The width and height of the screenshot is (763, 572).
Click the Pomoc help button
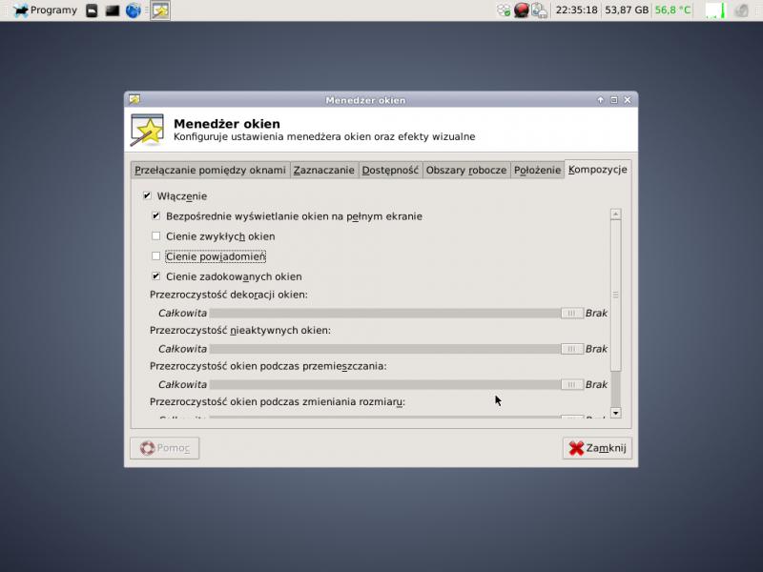pos(165,448)
